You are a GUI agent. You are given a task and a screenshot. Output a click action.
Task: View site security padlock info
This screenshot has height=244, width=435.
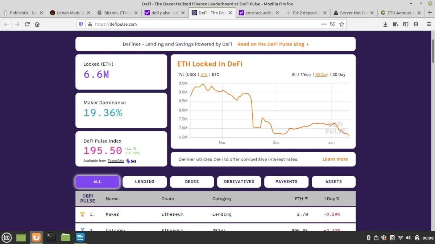click(x=90, y=24)
